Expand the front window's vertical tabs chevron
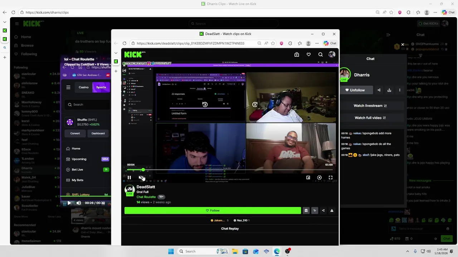 click(x=116, y=53)
